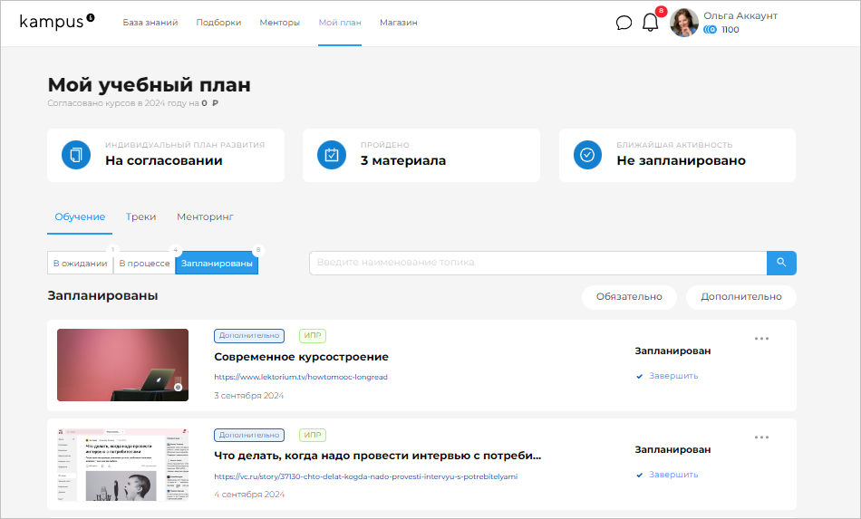Open База знаний menu item
The width and height of the screenshot is (861, 519).
pos(150,23)
